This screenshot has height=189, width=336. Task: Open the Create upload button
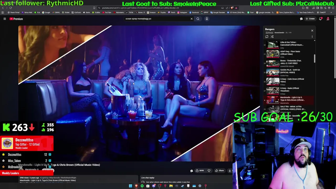point(310,19)
